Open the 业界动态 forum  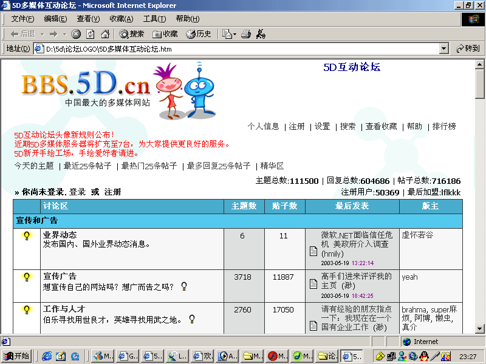tap(60, 235)
